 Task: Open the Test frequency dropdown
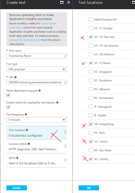(37, 120)
